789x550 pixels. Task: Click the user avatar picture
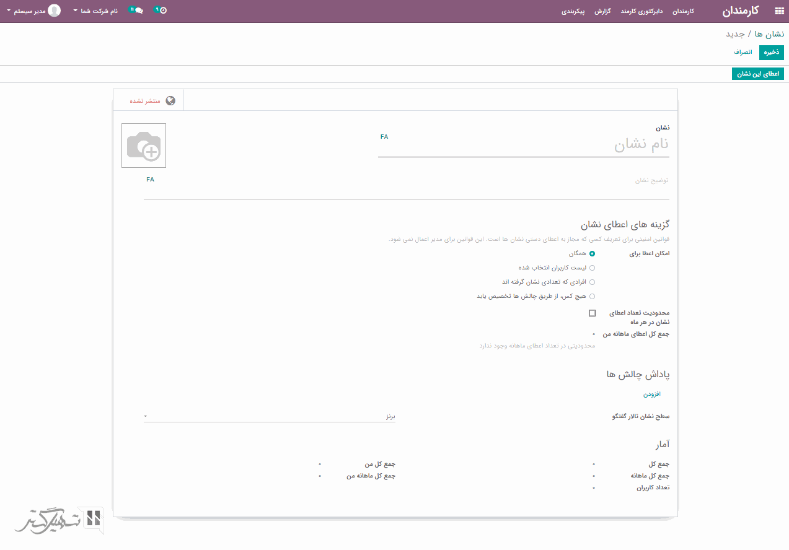(55, 11)
